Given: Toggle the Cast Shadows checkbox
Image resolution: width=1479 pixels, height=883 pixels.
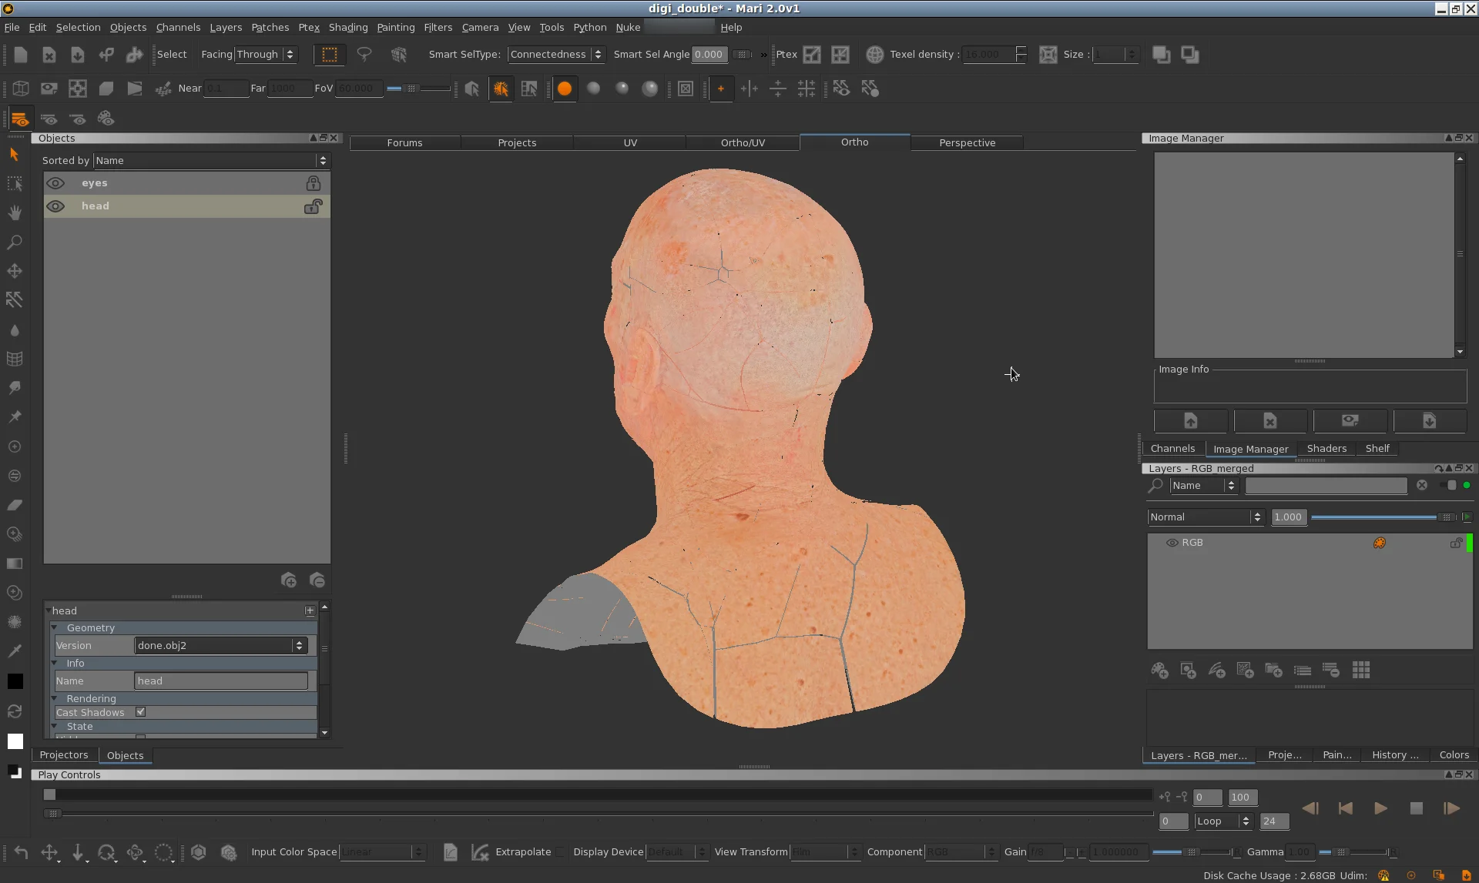Looking at the screenshot, I should tap(141, 712).
